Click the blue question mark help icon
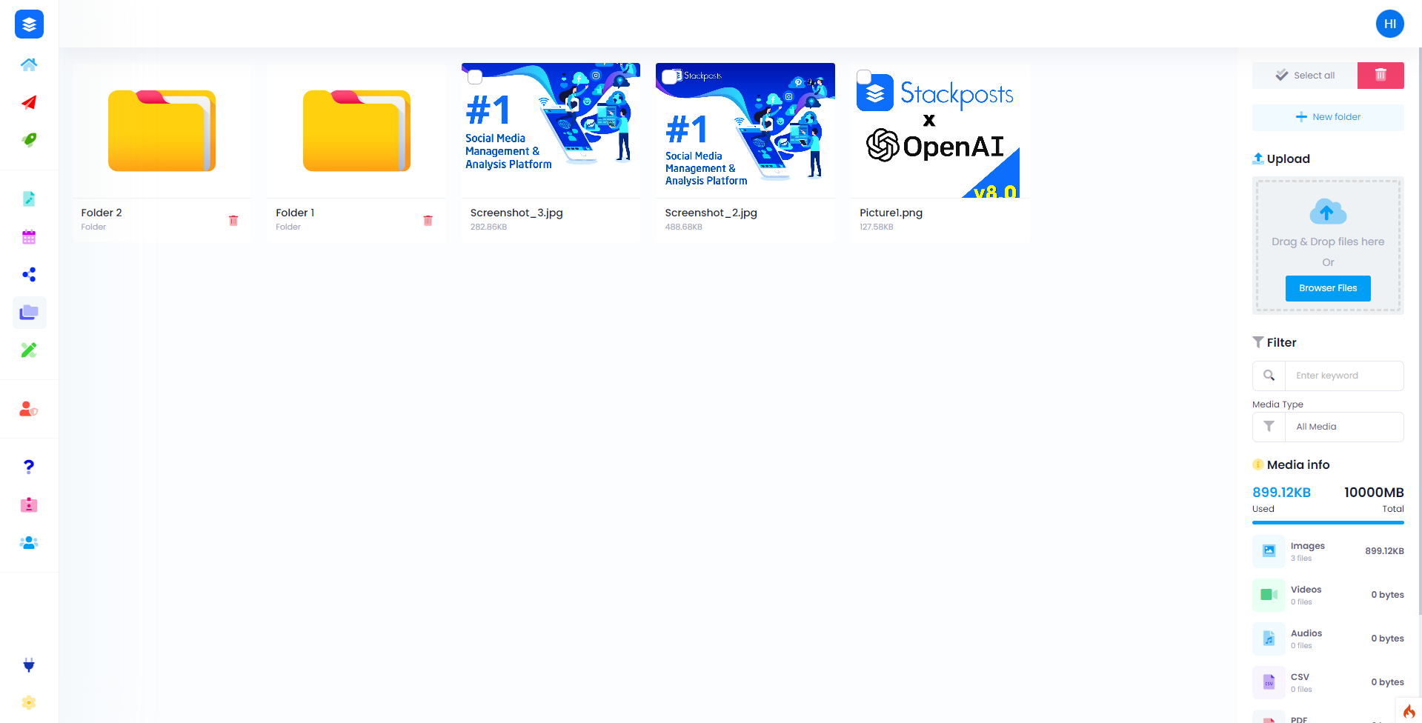1422x723 pixels. [29, 467]
